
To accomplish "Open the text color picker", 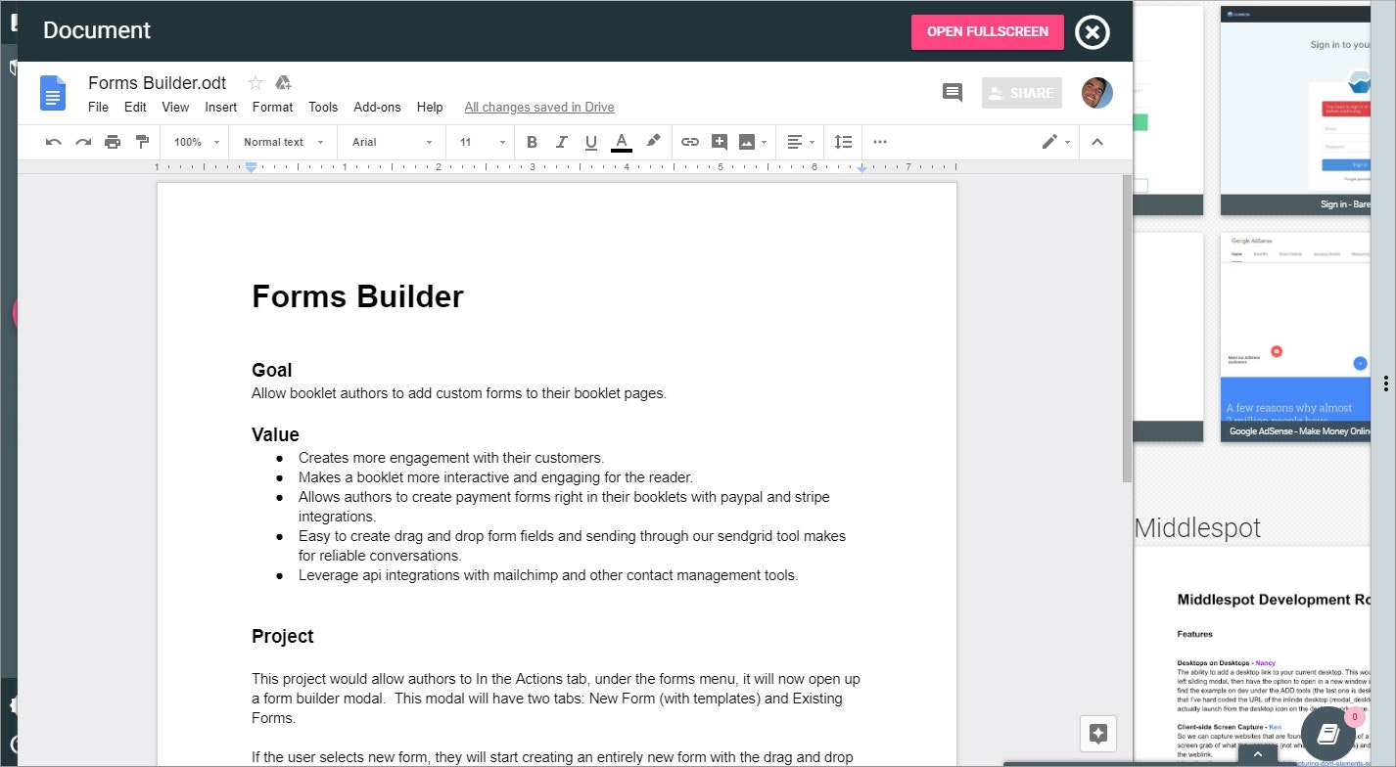I will pos(621,143).
